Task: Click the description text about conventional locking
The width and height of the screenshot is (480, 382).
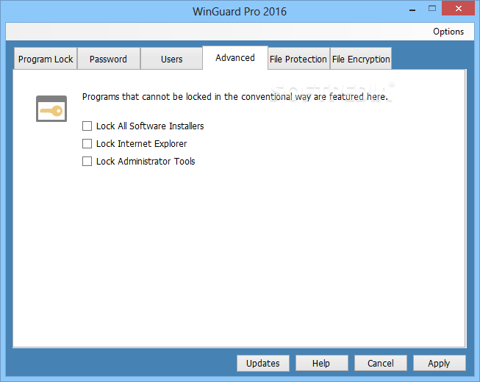Action: [234, 97]
